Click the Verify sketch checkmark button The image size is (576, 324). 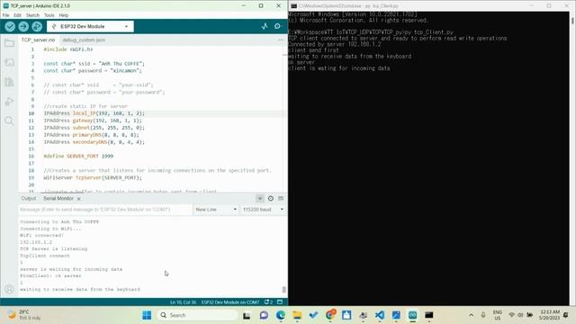coord(10,26)
